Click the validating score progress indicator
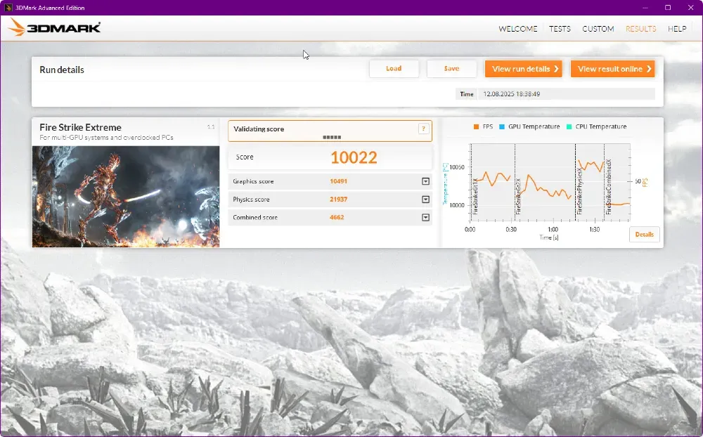The height and width of the screenshot is (437, 703). [x=333, y=136]
